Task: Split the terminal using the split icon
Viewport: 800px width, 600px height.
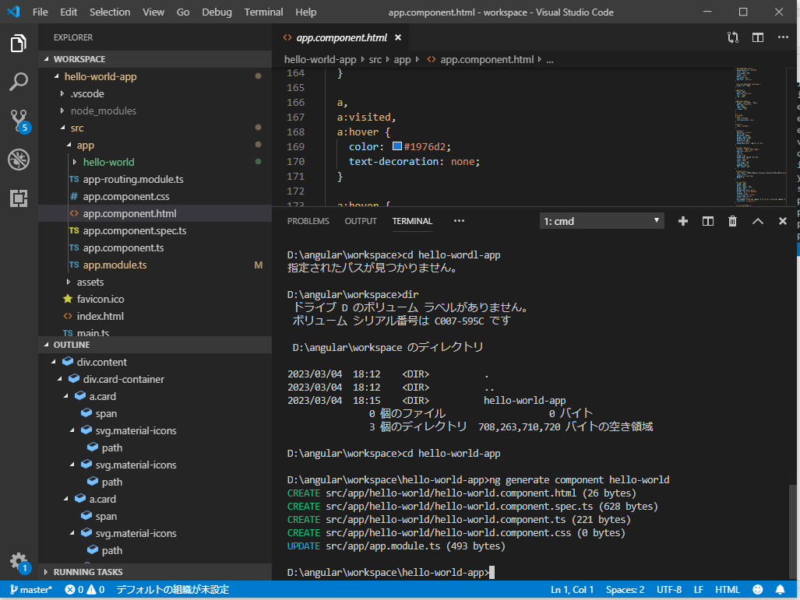Action: (x=707, y=221)
